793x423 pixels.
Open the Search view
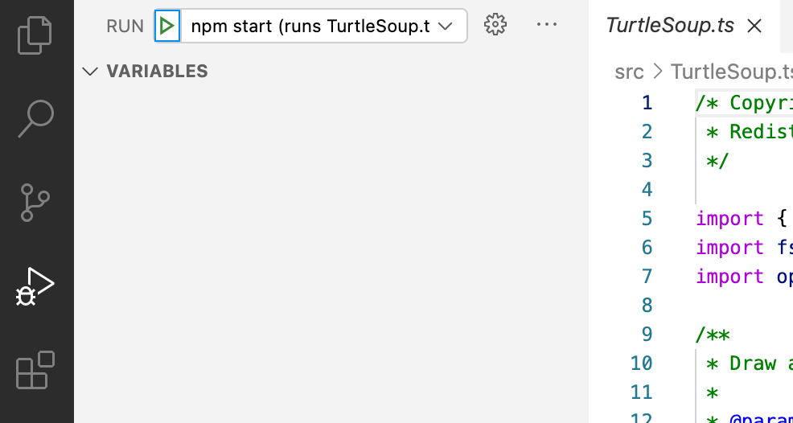click(35, 118)
